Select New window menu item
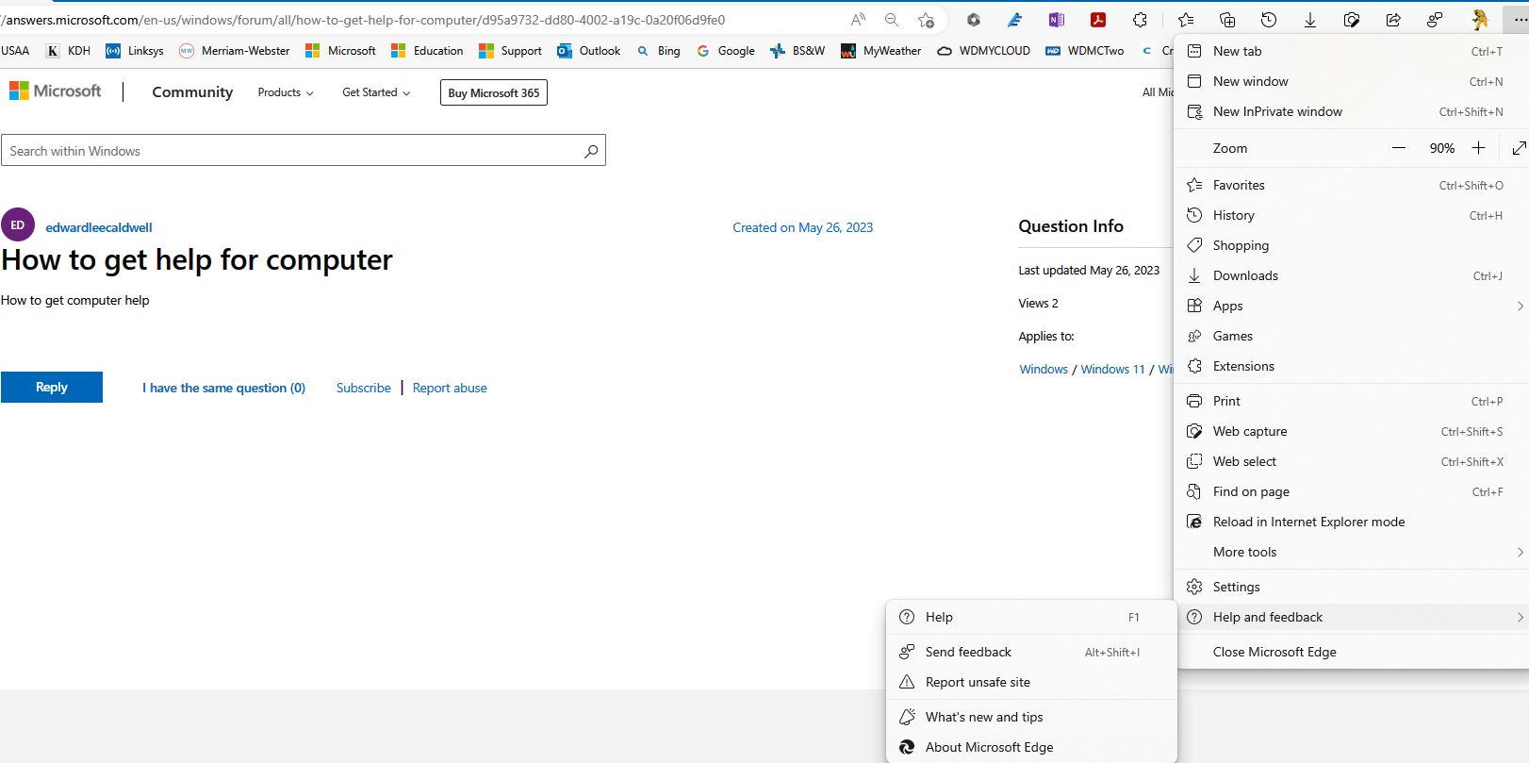 [1351, 81]
